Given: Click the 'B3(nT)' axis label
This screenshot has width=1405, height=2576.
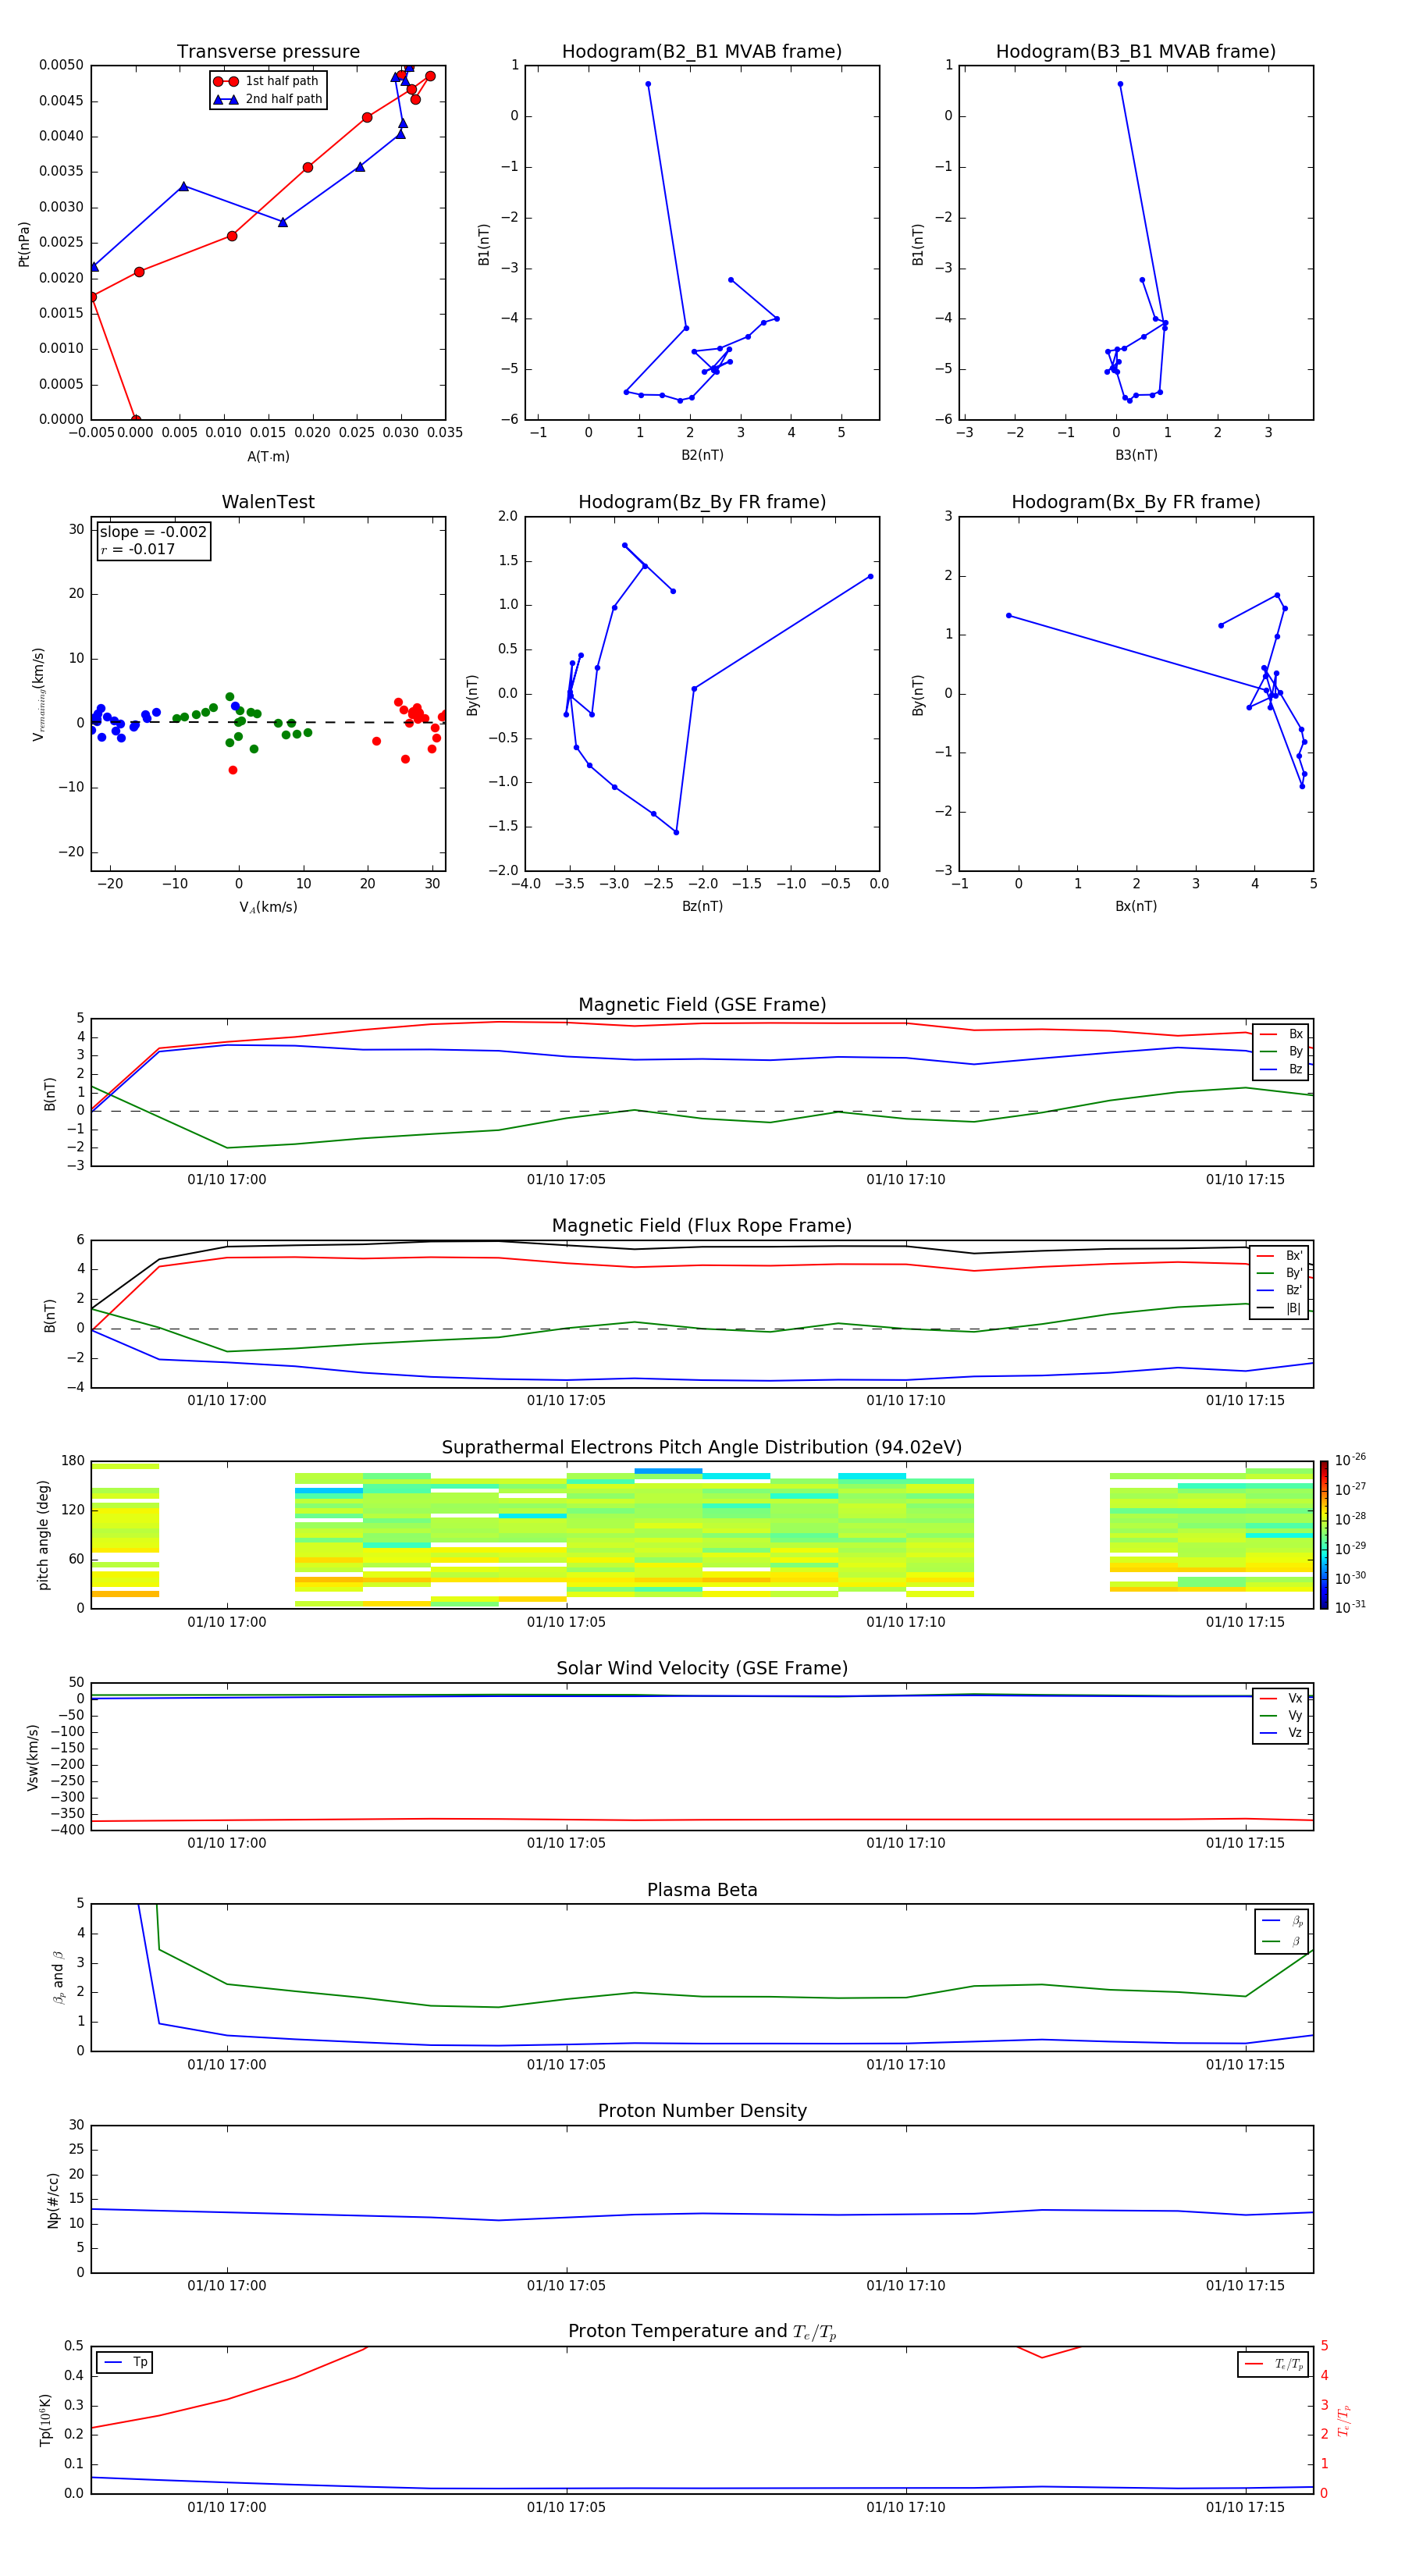Looking at the screenshot, I should click(x=1136, y=456).
